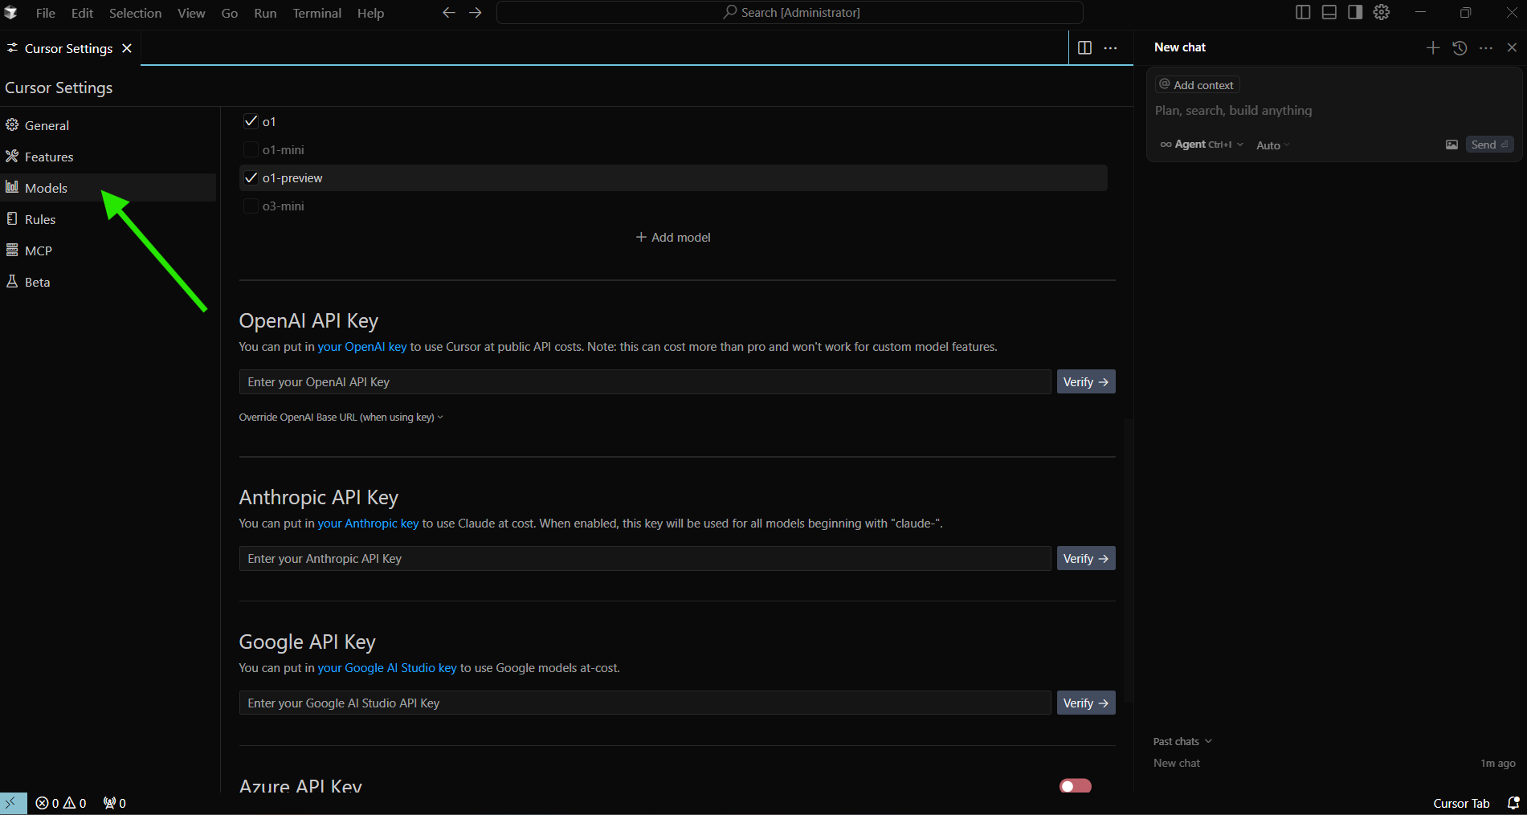Open the settings gear icon in title bar
The height and width of the screenshot is (815, 1527).
pyautogui.click(x=1381, y=12)
